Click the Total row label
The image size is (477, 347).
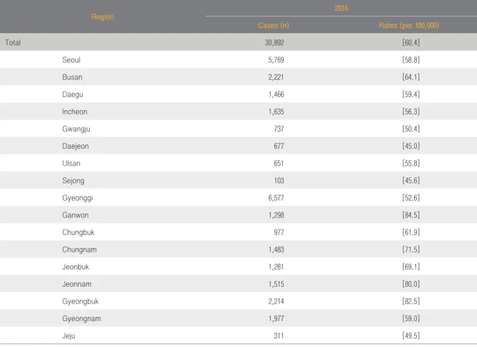pos(13,42)
